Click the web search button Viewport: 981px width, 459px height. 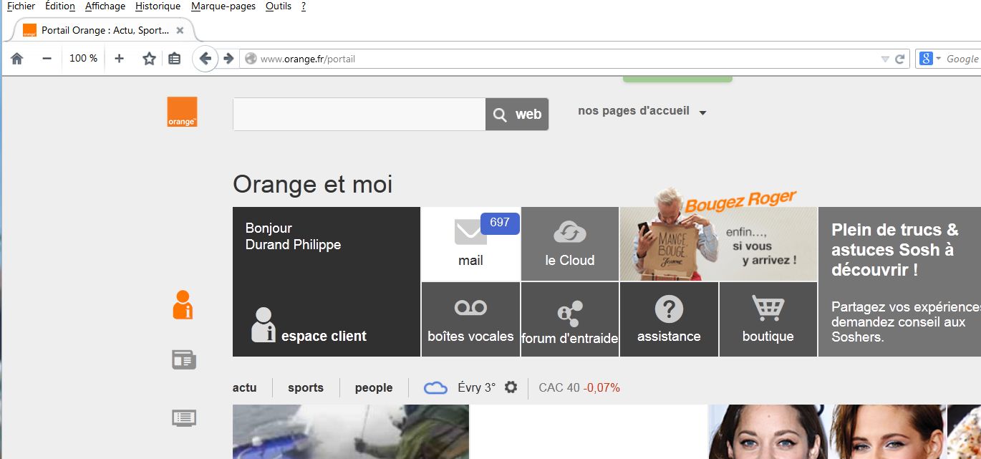(x=517, y=115)
